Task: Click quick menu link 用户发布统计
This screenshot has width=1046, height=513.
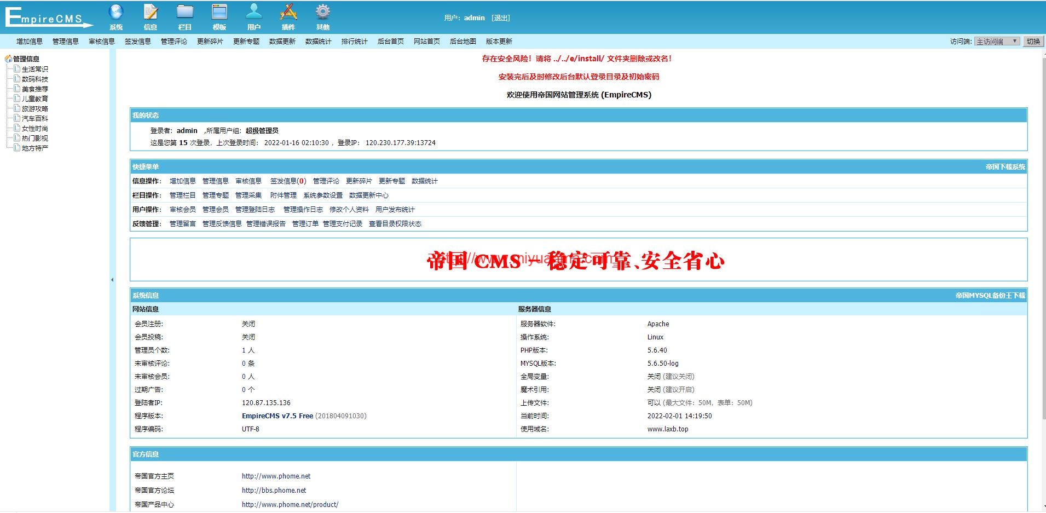Action: 395,210
